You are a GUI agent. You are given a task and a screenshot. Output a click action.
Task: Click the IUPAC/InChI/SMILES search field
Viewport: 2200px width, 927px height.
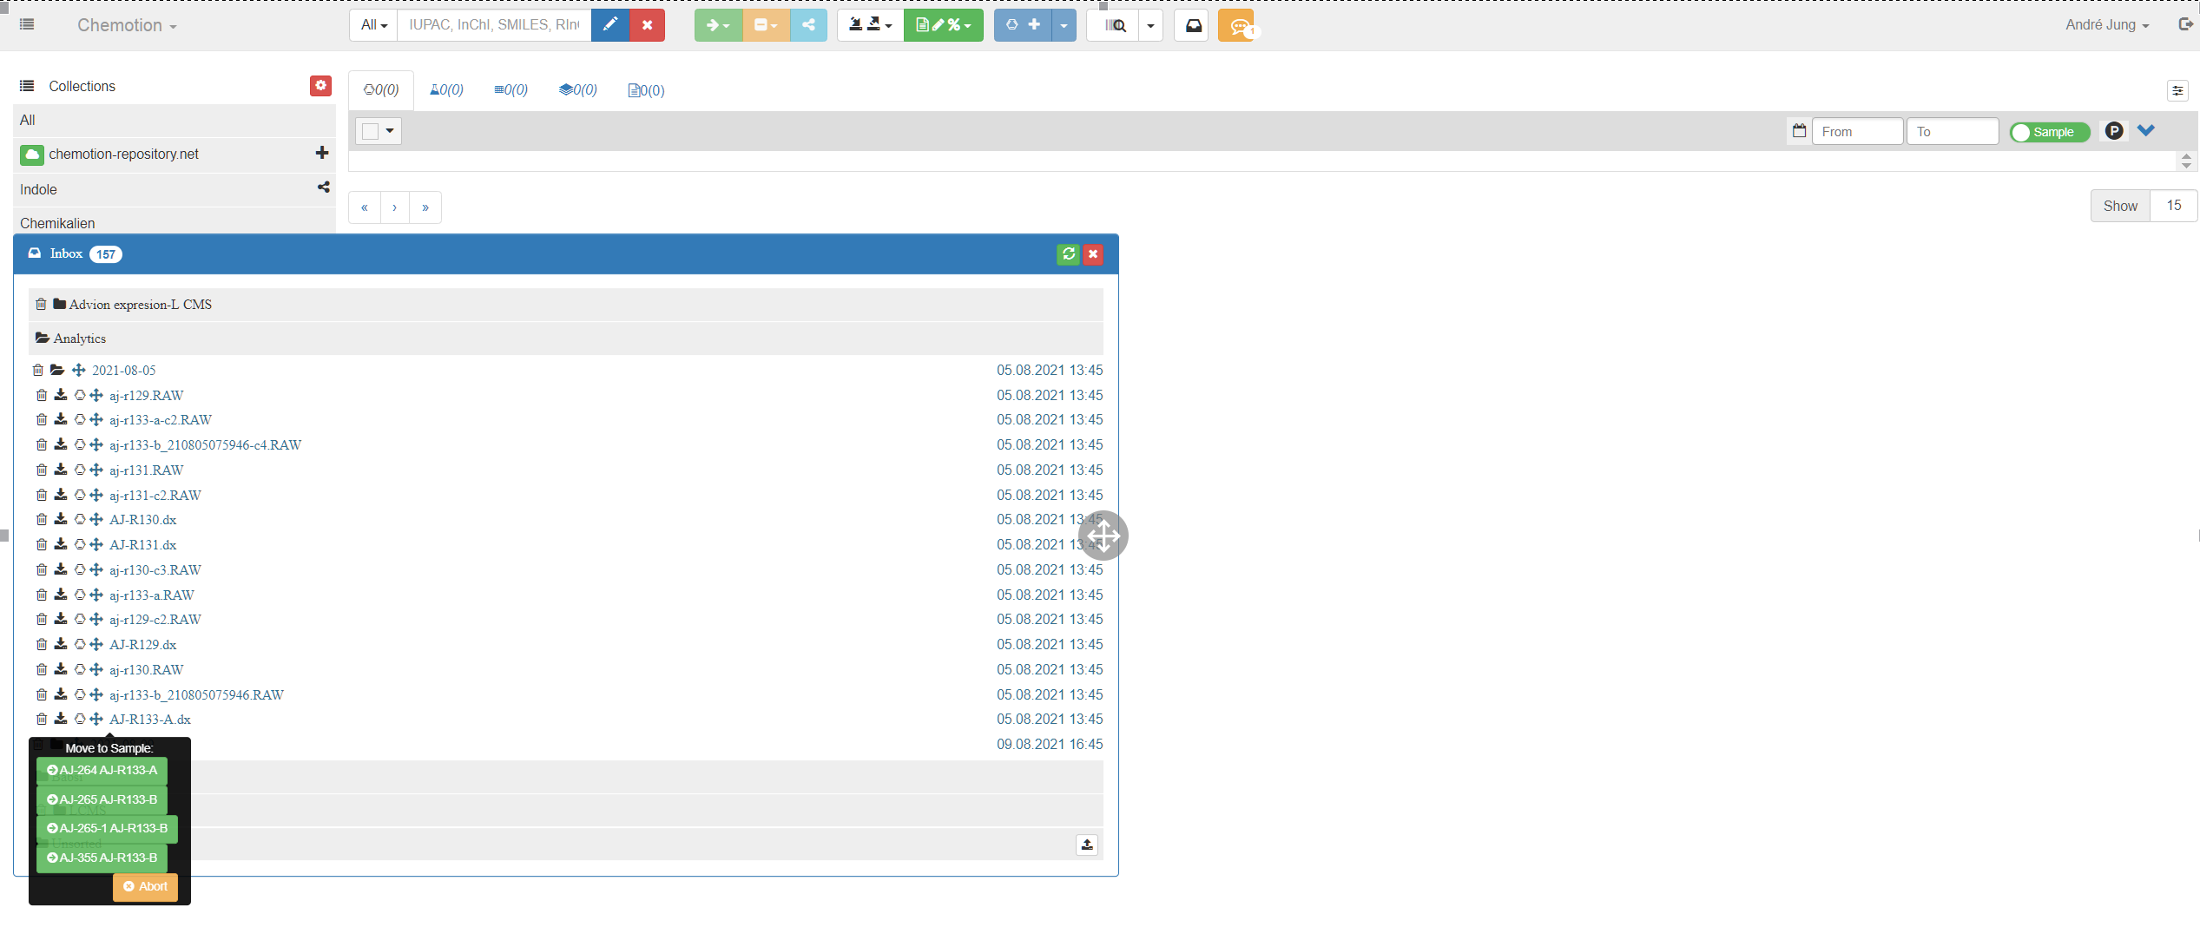point(492,25)
